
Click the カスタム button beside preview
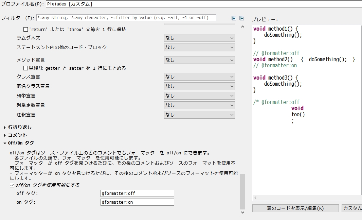(x=352, y=208)
